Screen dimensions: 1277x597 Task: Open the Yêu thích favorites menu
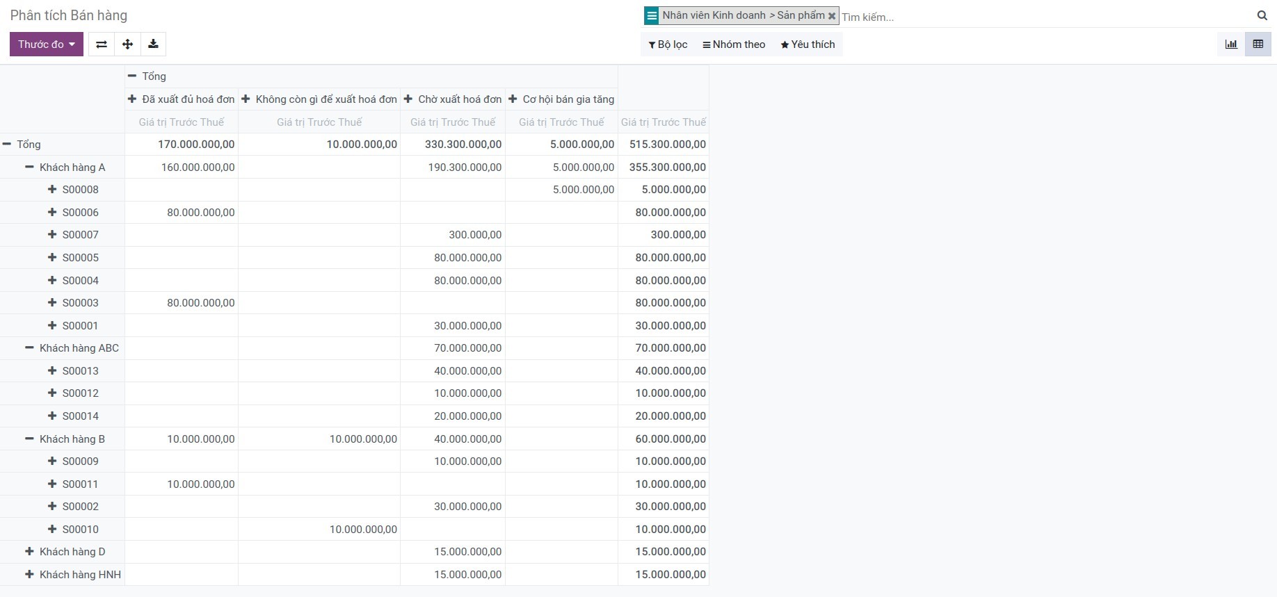tap(808, 44)
